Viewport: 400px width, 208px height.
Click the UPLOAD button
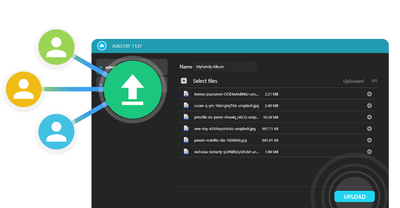[x=354, y=196]
